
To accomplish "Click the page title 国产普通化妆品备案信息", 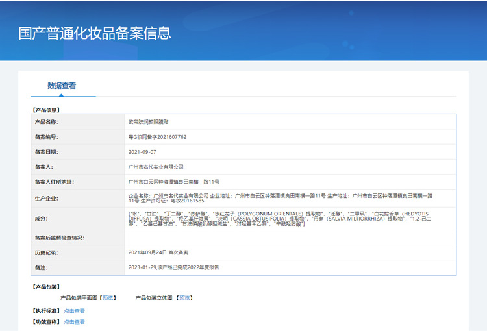I will point(95,32).
